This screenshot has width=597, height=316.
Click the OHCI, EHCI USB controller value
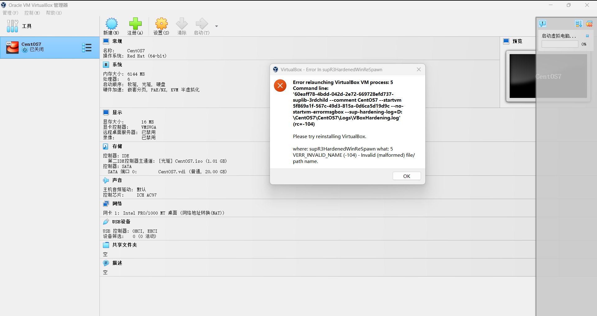pyautogui.click(x=145, y=231)
